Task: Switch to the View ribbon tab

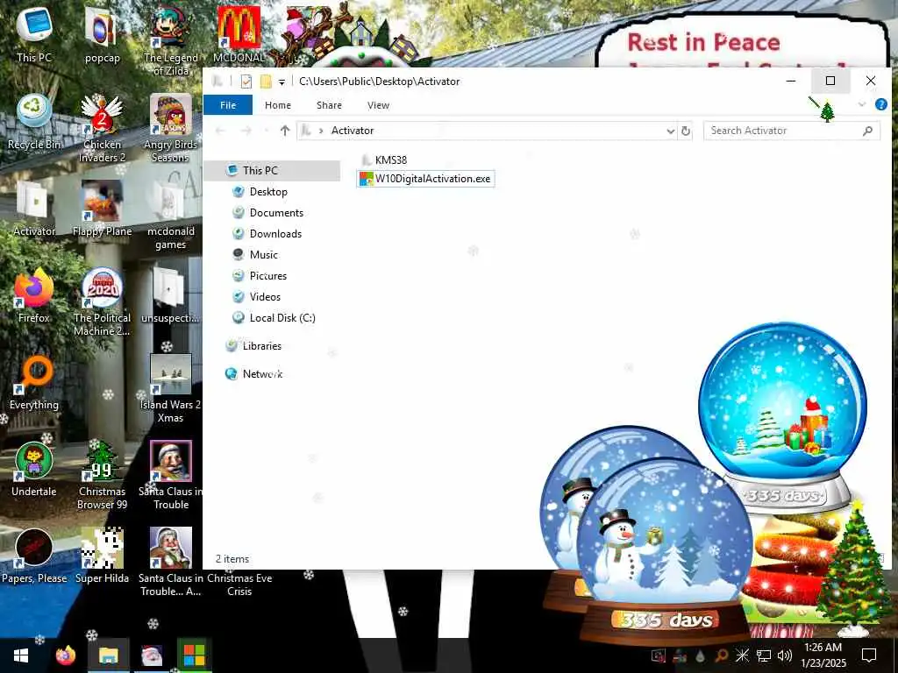Action: click(378, 105)
